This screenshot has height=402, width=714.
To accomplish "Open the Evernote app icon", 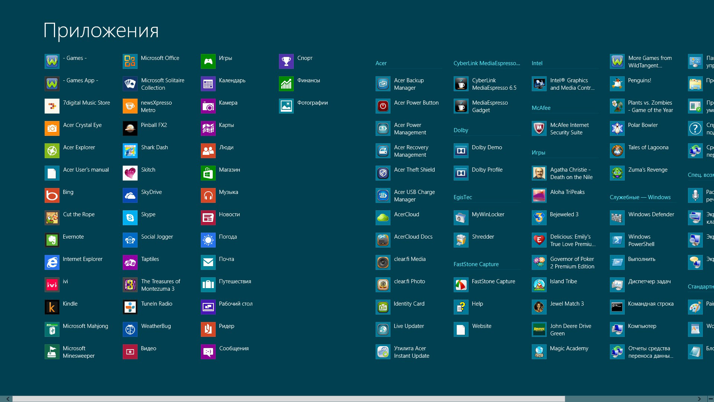I will pyautogui.click(x=52, y=240).
